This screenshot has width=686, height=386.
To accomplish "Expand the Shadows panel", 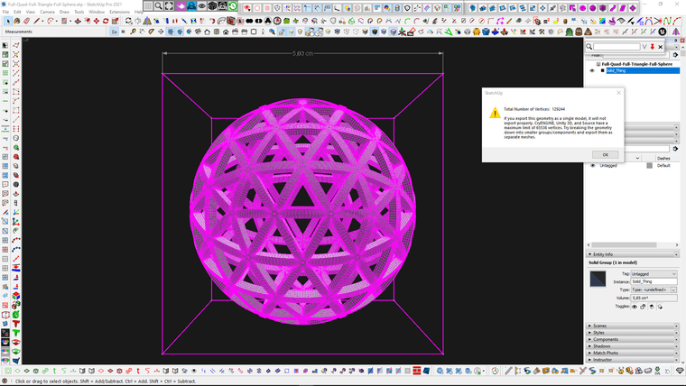I will (602, 345).
